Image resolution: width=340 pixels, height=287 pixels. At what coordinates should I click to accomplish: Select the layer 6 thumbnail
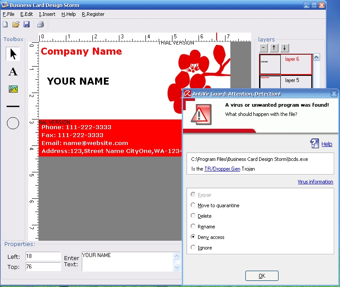(x=270, y=64)
